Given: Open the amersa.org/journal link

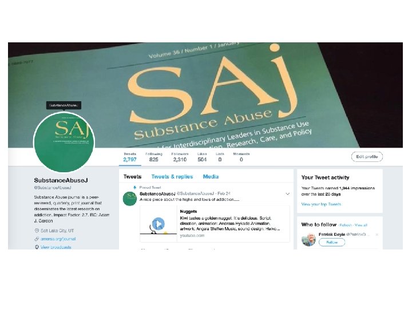Looking at the screenshot, I should [58, 239].
